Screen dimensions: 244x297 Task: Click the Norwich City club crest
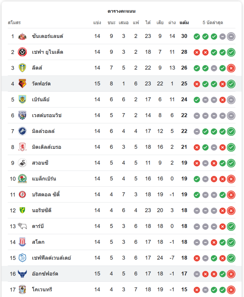22,210
